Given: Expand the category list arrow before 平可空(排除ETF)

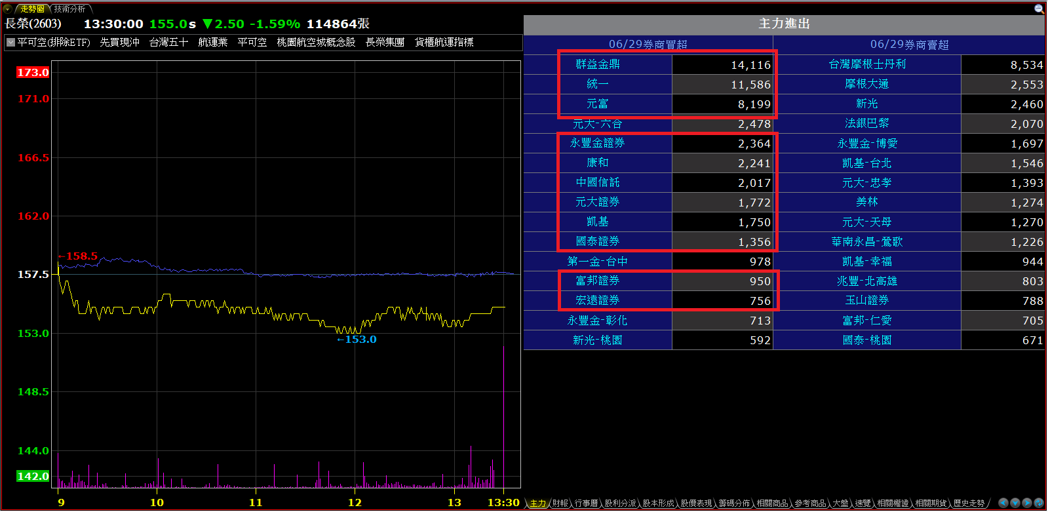Looking at the screenshot, I should 10,43.
